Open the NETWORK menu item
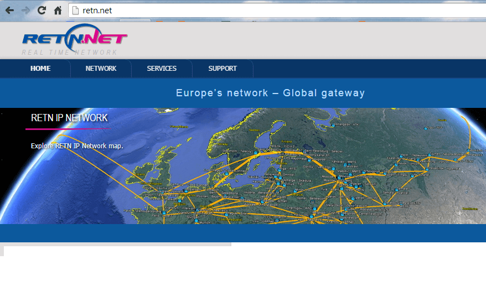This screenshot has height=296, width=486. 101,69
